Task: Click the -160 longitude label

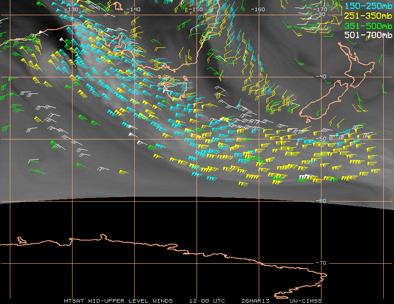Action: tap(258, 9)
